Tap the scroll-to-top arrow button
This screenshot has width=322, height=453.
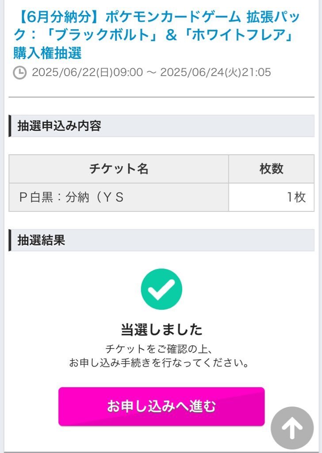pos(292,428)
